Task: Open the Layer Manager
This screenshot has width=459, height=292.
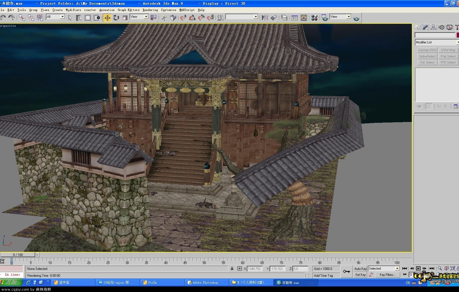Action: (x=284, y=18)
